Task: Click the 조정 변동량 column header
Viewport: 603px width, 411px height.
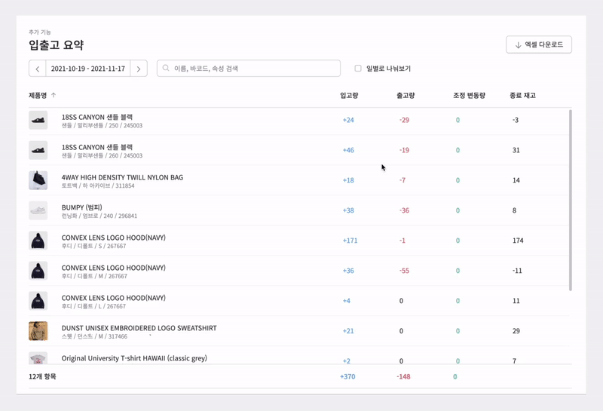Action: pos(469,96)
